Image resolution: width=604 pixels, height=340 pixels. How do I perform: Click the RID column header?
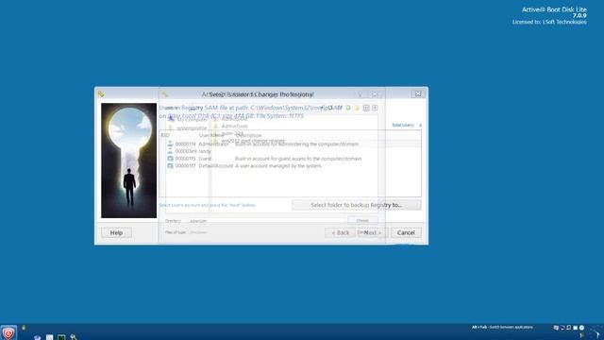point(165,135)
